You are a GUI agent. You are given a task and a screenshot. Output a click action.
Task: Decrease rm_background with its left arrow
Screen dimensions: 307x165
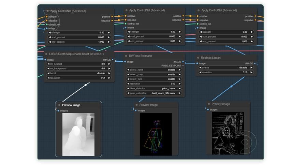[x=48, y=69]
